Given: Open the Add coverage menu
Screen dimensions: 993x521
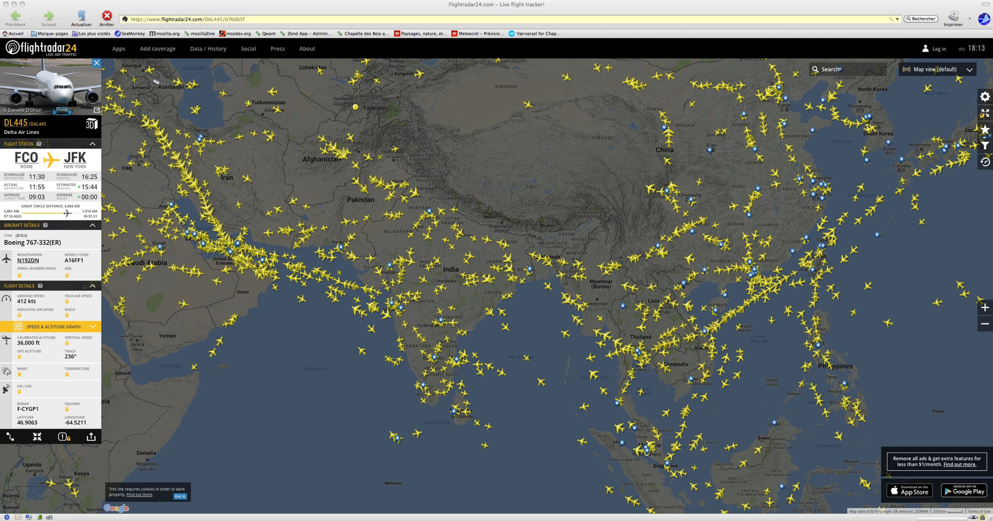Looking at the screenshot, I should (158, 49).
